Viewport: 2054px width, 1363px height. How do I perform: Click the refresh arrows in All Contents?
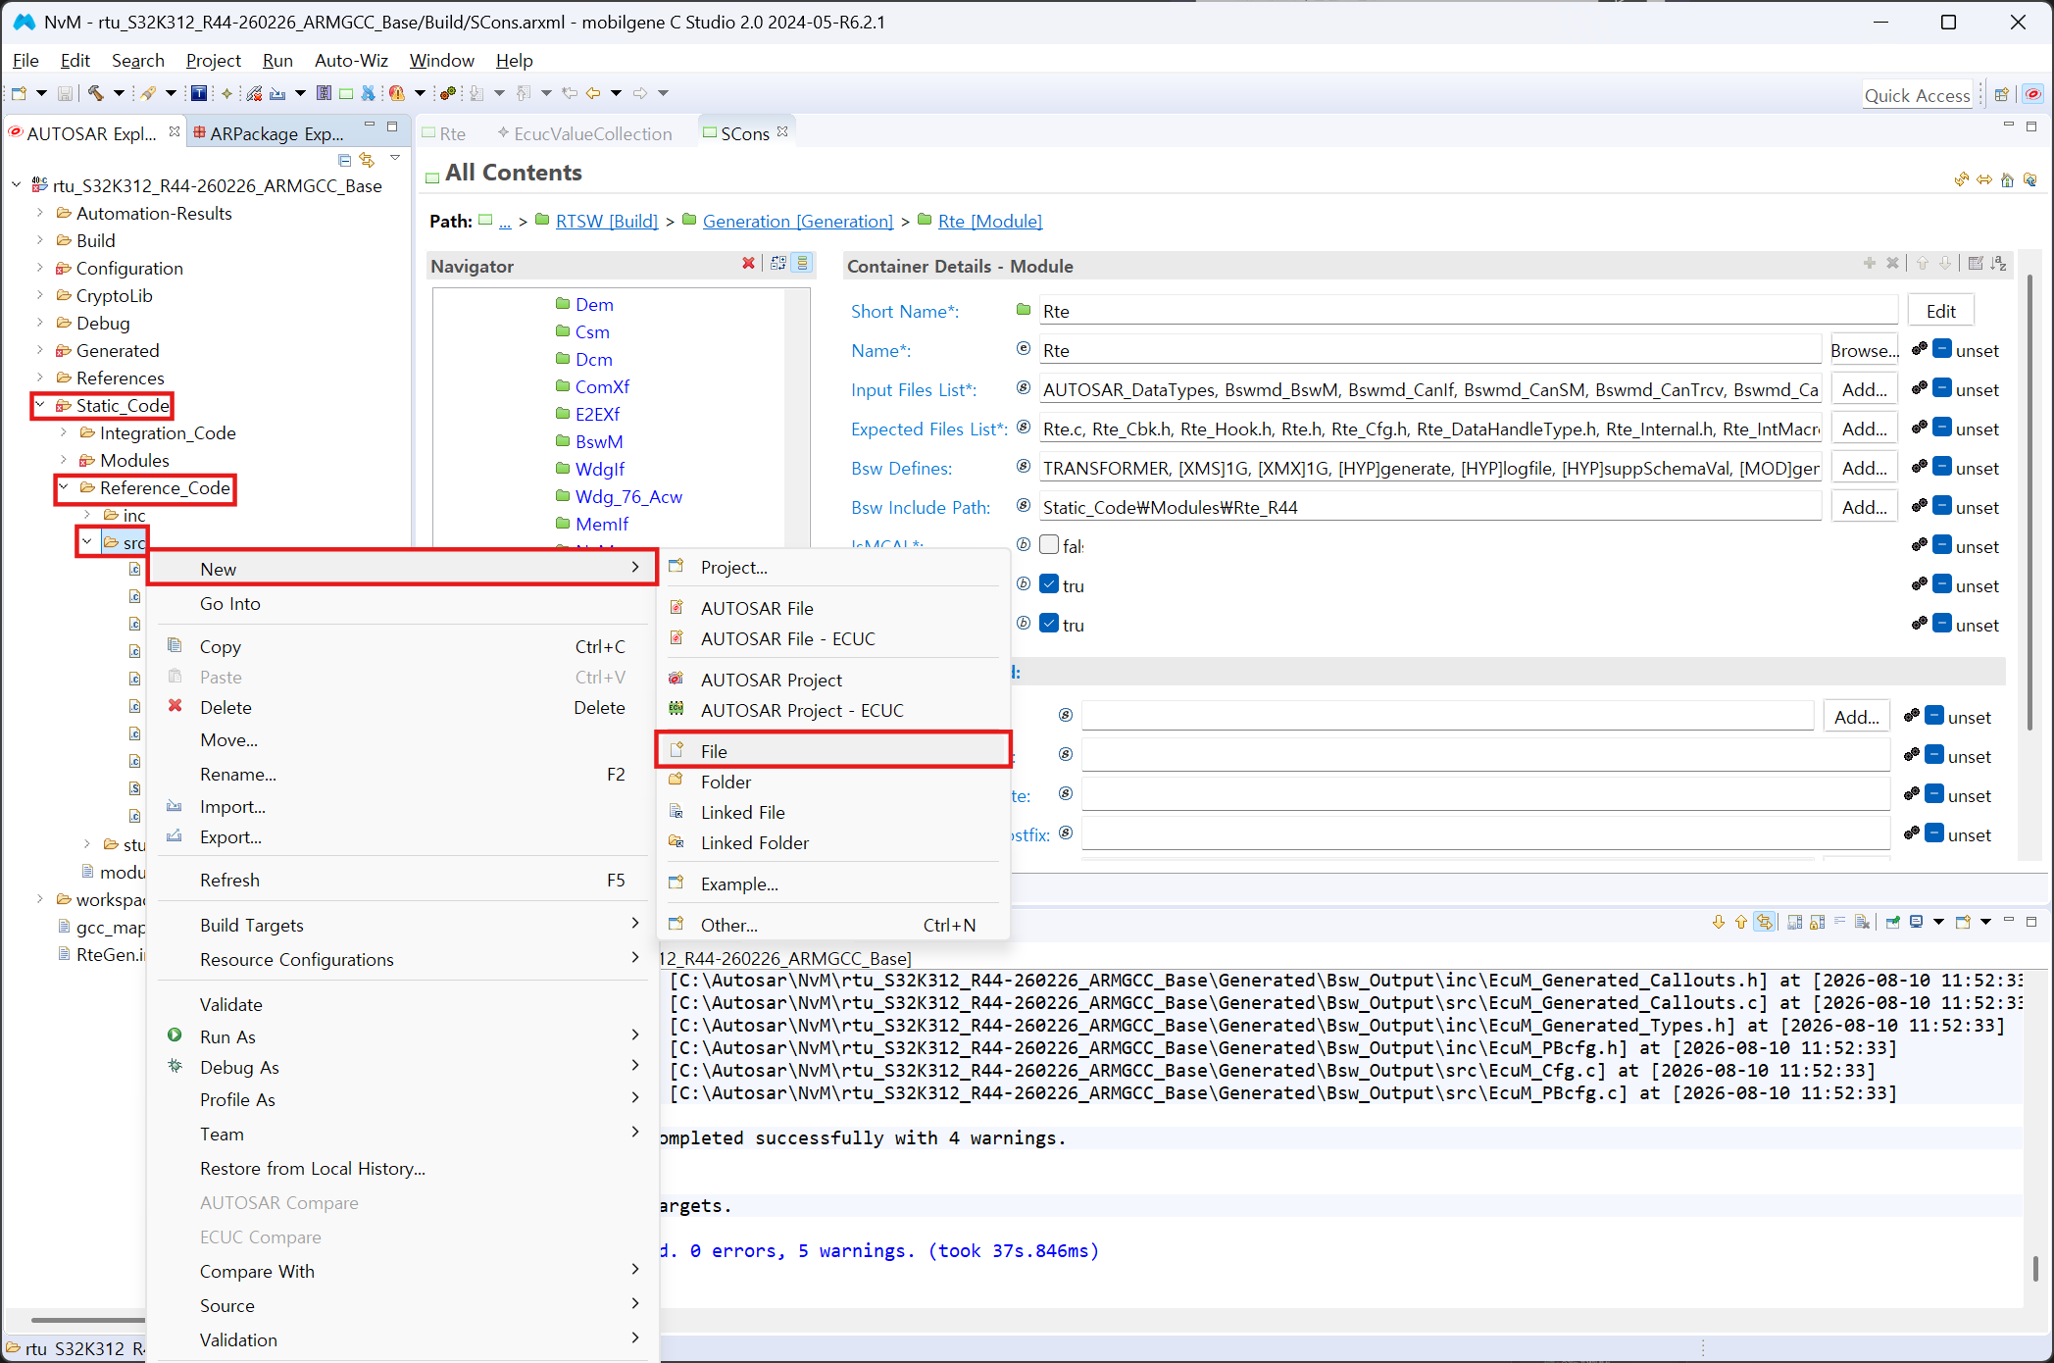point(1962,179)
